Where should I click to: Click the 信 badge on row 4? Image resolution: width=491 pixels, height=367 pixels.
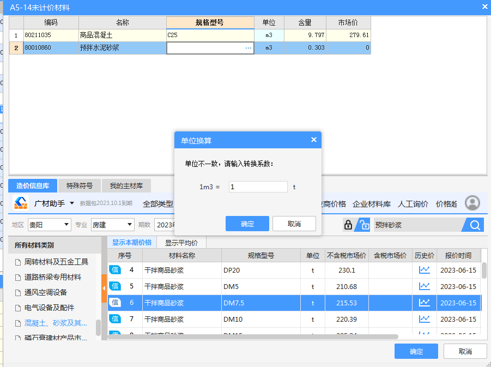pyautogui.click(x=115, y=270)
